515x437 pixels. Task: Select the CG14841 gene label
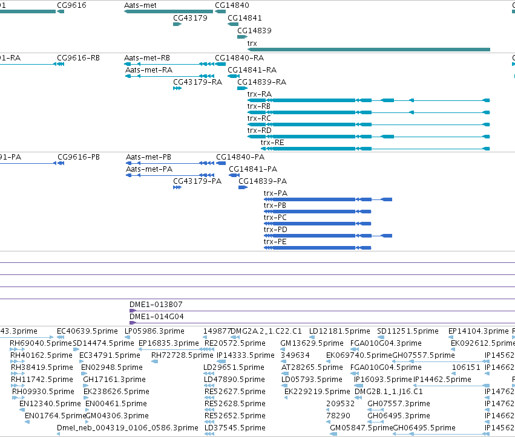pyautogui.click(x=244, y=18)
